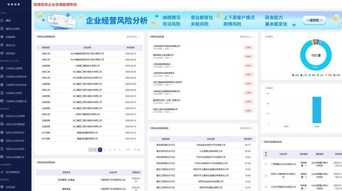Toggle the green legend item in donut chart
The image size is (342, 191).
pyautogui.click(x=295, y=75)
